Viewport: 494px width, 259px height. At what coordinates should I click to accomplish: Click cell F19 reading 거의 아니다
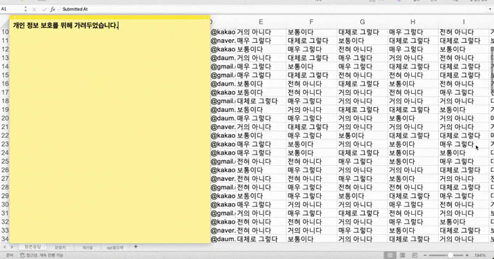[x=312, y=110]
